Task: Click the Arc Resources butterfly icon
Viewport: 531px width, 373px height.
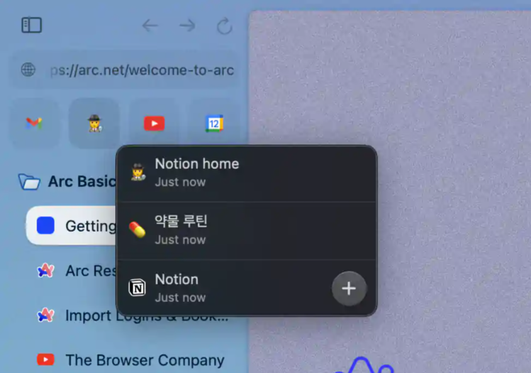Action: coord(45,271)
